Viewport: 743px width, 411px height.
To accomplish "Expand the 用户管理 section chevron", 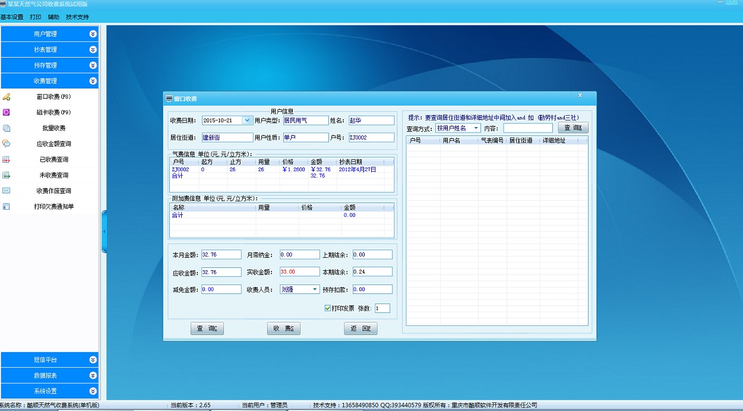I will (x=93, y=34).
